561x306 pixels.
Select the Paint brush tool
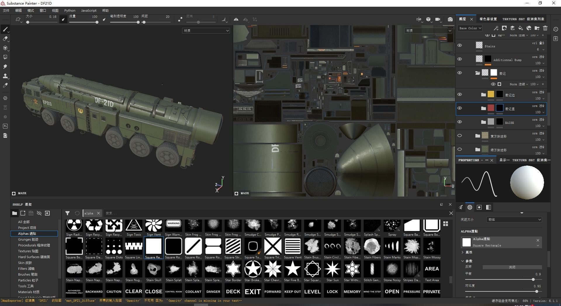click(5, 29)
